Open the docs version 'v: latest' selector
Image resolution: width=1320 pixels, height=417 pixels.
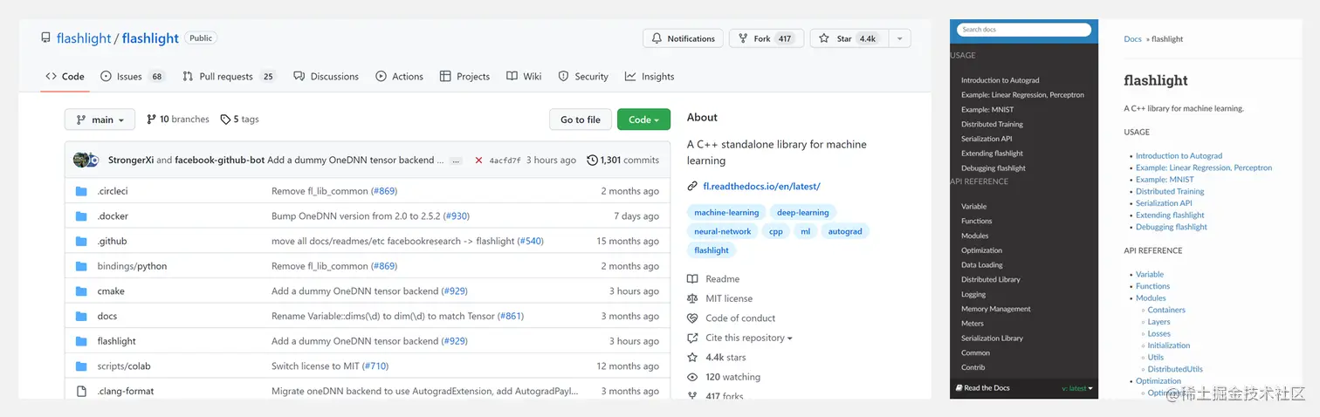pyautogui.click(x=1077, y=388)
